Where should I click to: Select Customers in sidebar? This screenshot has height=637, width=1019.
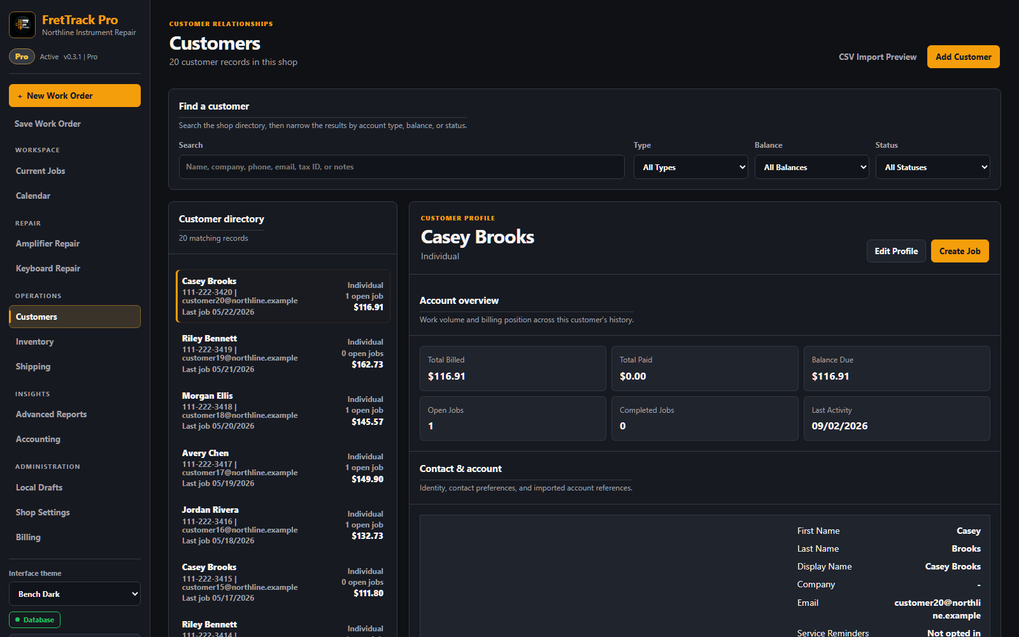[x=75, y=317]
